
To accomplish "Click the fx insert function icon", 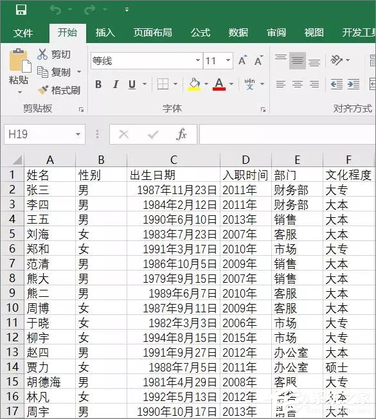I will click(181, 134).
